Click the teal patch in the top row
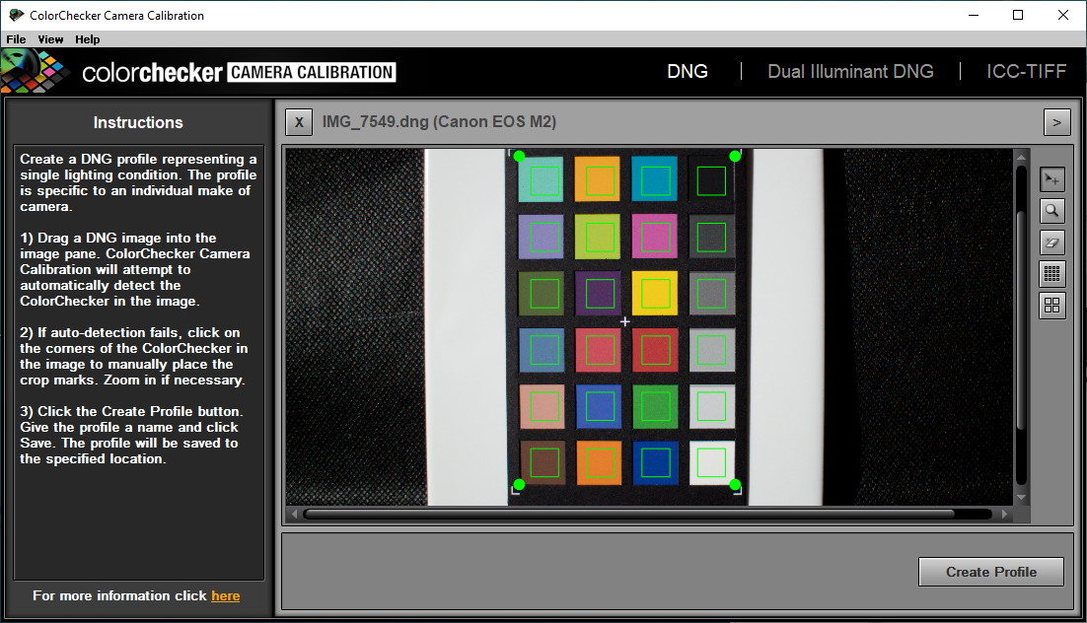The width and height of the screenshot is (1087, 623). [541, 179]
